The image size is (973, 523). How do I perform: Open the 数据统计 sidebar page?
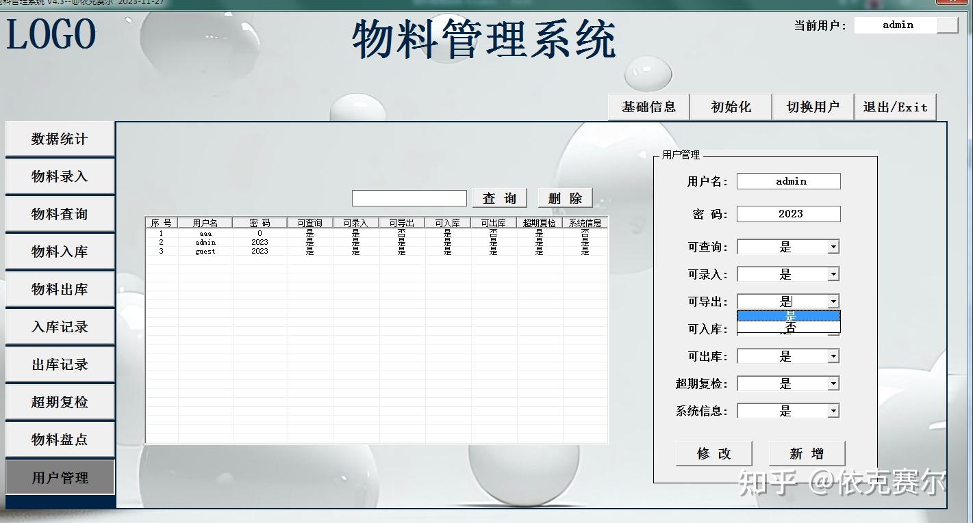pos(60,139)
